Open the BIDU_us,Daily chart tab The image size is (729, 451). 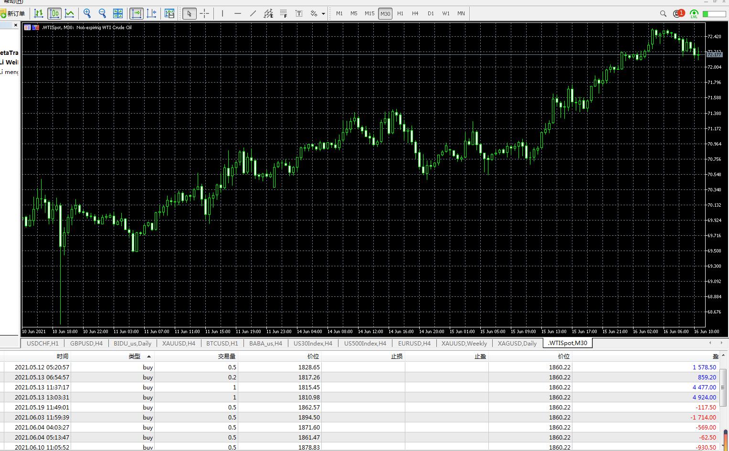(x=132, y=343)
